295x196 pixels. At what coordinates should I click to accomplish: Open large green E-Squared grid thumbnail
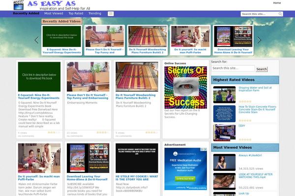[x=39, y=77]
